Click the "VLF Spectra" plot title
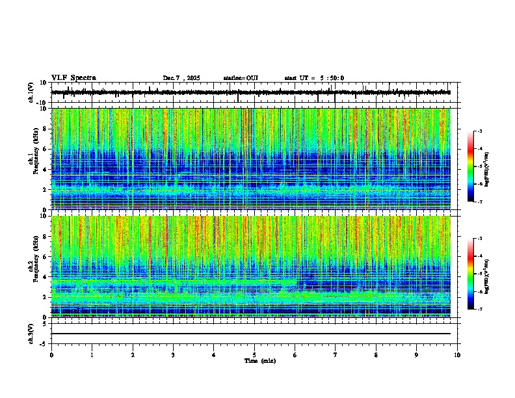 73,78
